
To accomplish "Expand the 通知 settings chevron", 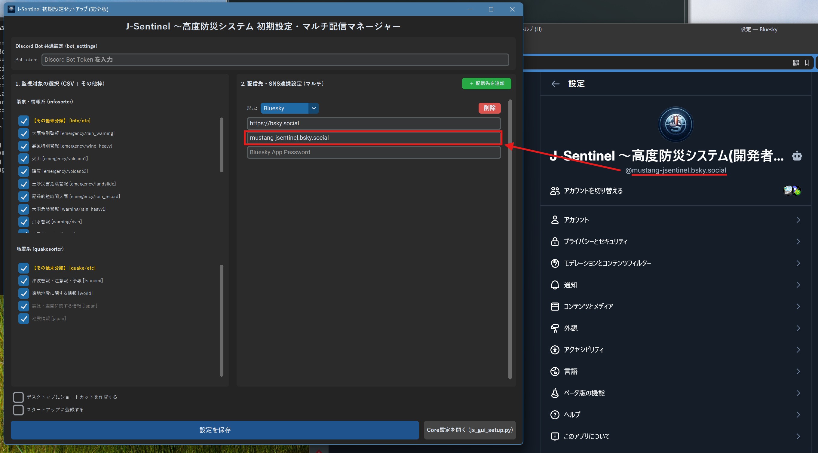I will pos(798,285).
